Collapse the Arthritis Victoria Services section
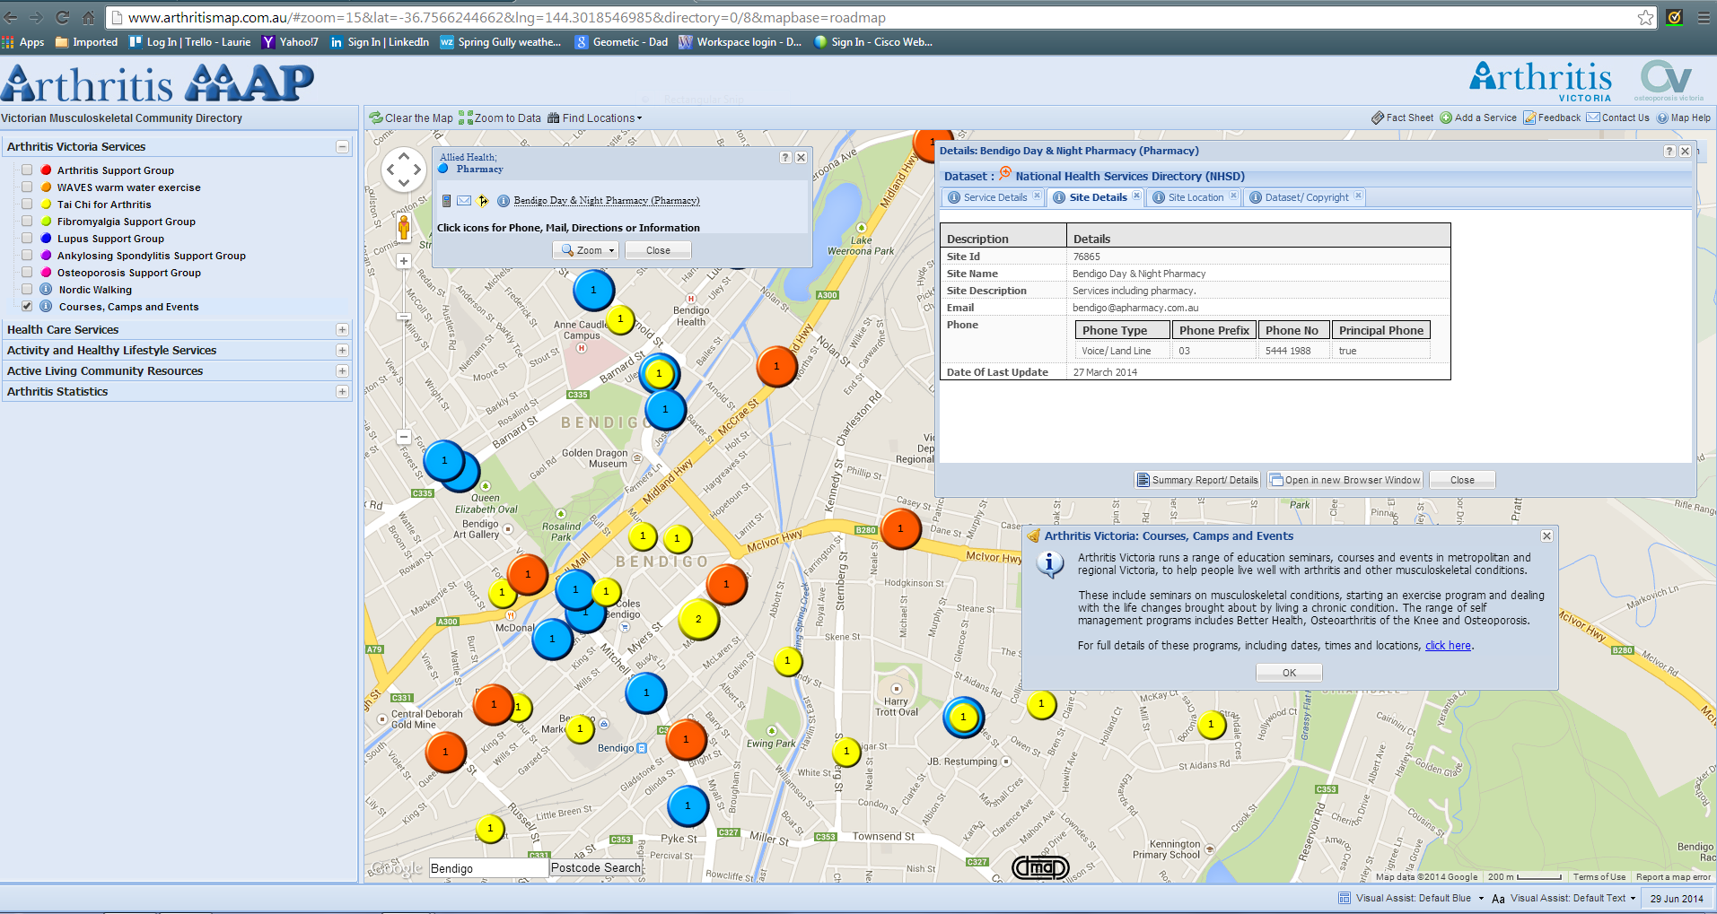Image resolution: width=1717 pixels, height=914 pixels. pos(342,146)
